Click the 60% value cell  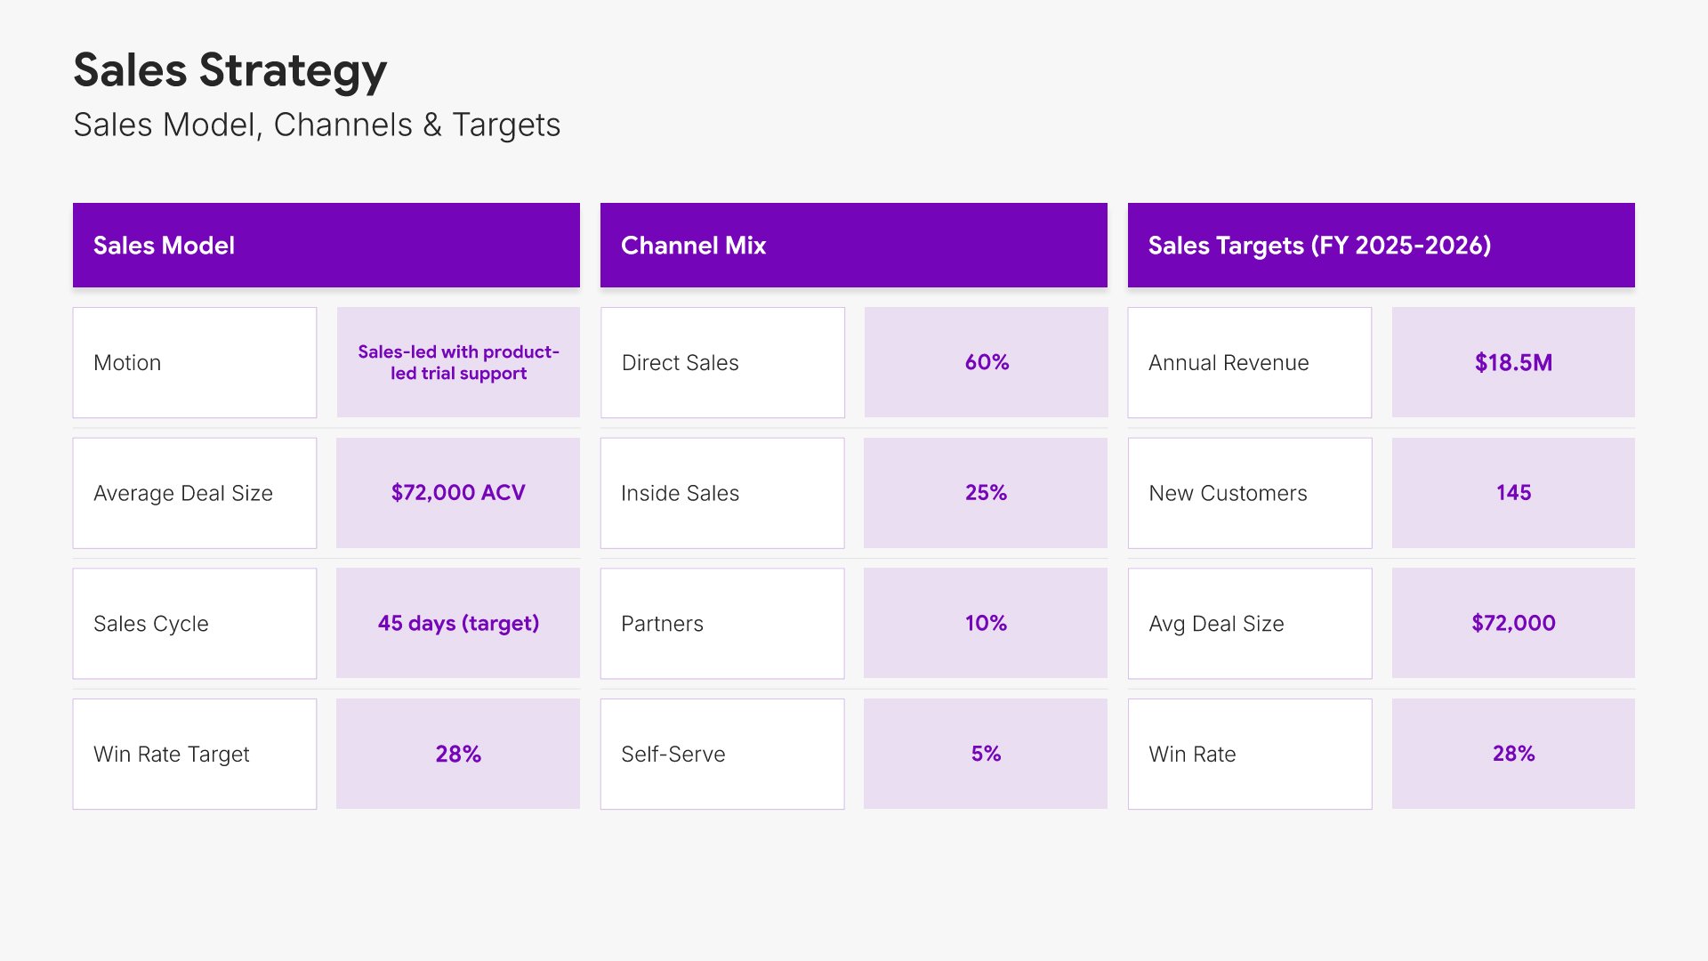click(986, 362)
